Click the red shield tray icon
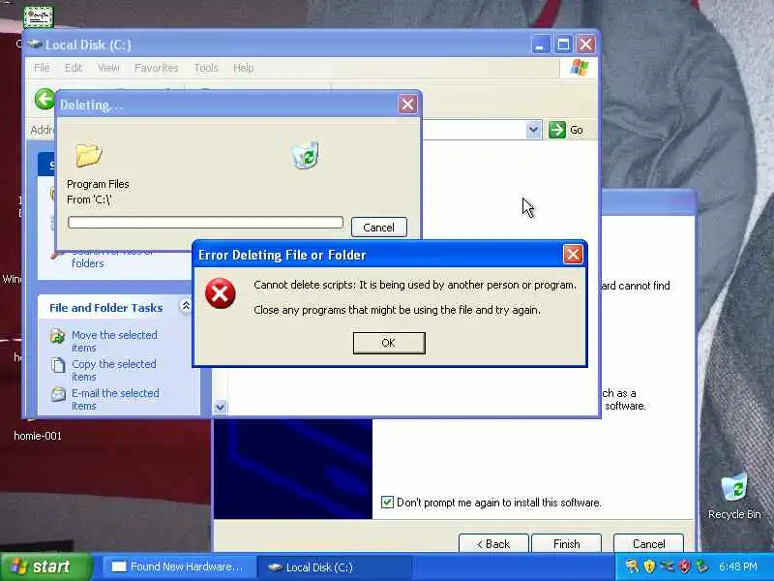Image resolution: width=774 pixels, height=581 pixels. (684, 566)
